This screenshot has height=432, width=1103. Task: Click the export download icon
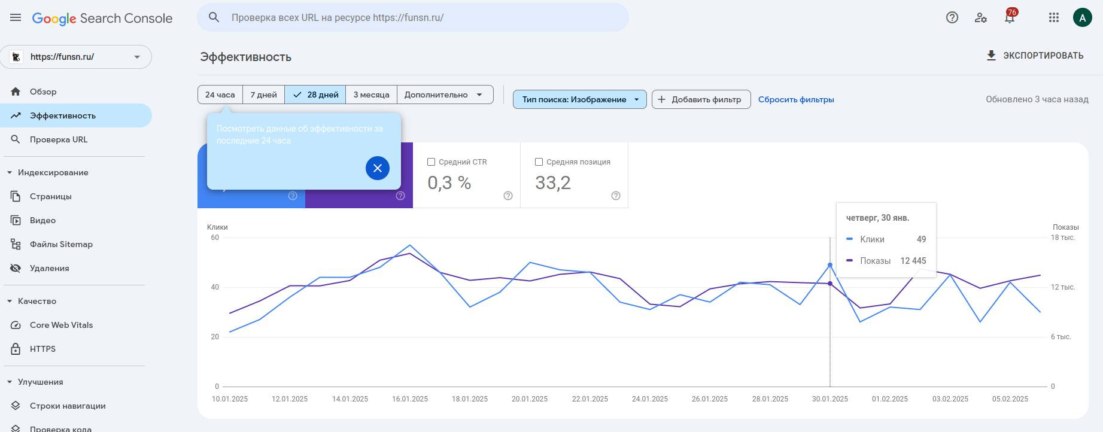click(991, 56)
